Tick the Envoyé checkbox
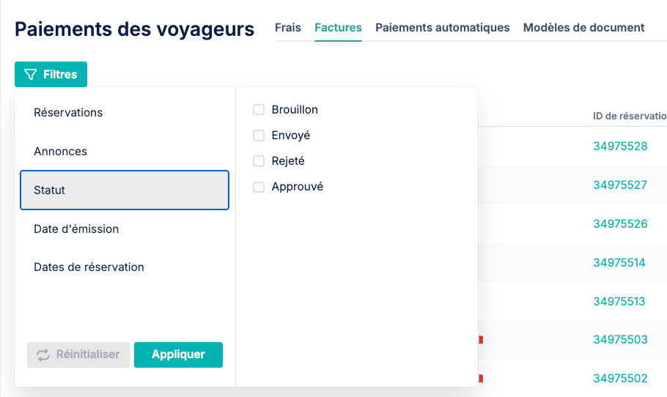 click(259, 136)
